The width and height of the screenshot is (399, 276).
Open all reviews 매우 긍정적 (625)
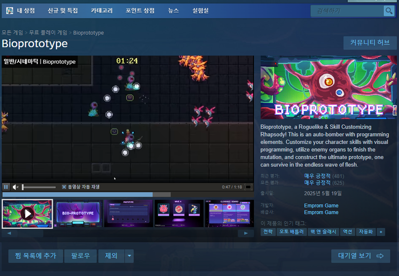(x=324, y=183)
